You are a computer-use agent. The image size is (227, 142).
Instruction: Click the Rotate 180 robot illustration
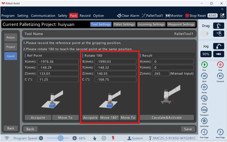pos(110,99)
